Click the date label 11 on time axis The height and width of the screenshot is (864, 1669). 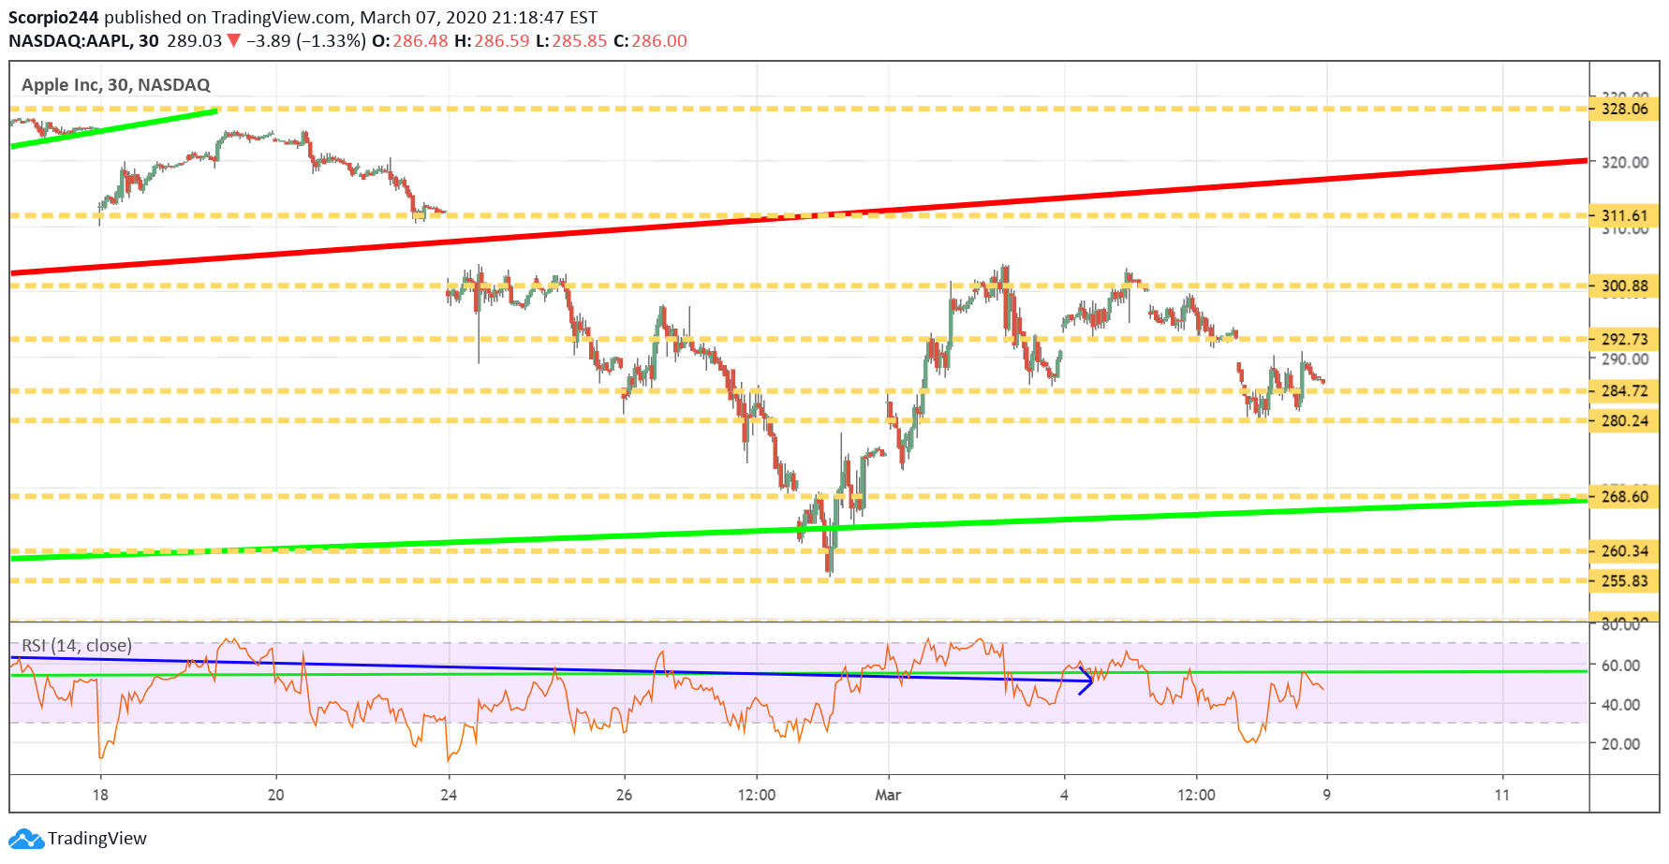click(1502, 795)
